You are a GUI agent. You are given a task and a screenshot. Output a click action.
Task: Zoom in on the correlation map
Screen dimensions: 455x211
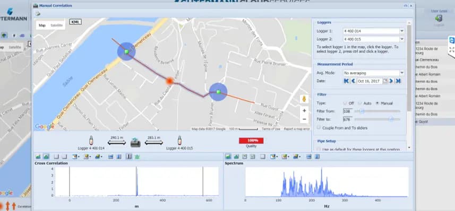(x=304, y=110)
